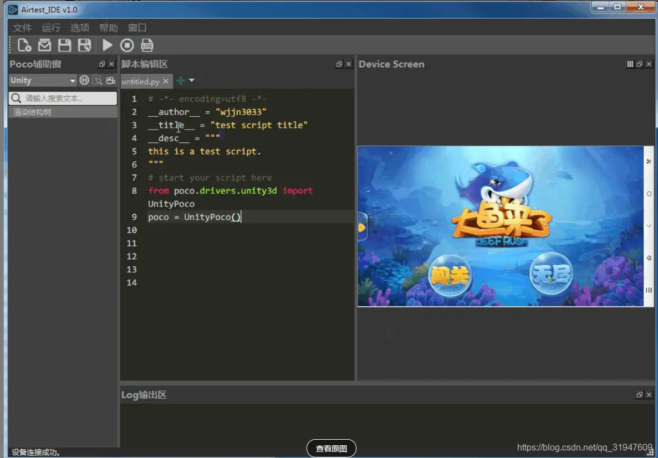Close the Device Screen panel
Screen dimensions: 658x458
tap(649, 64)
